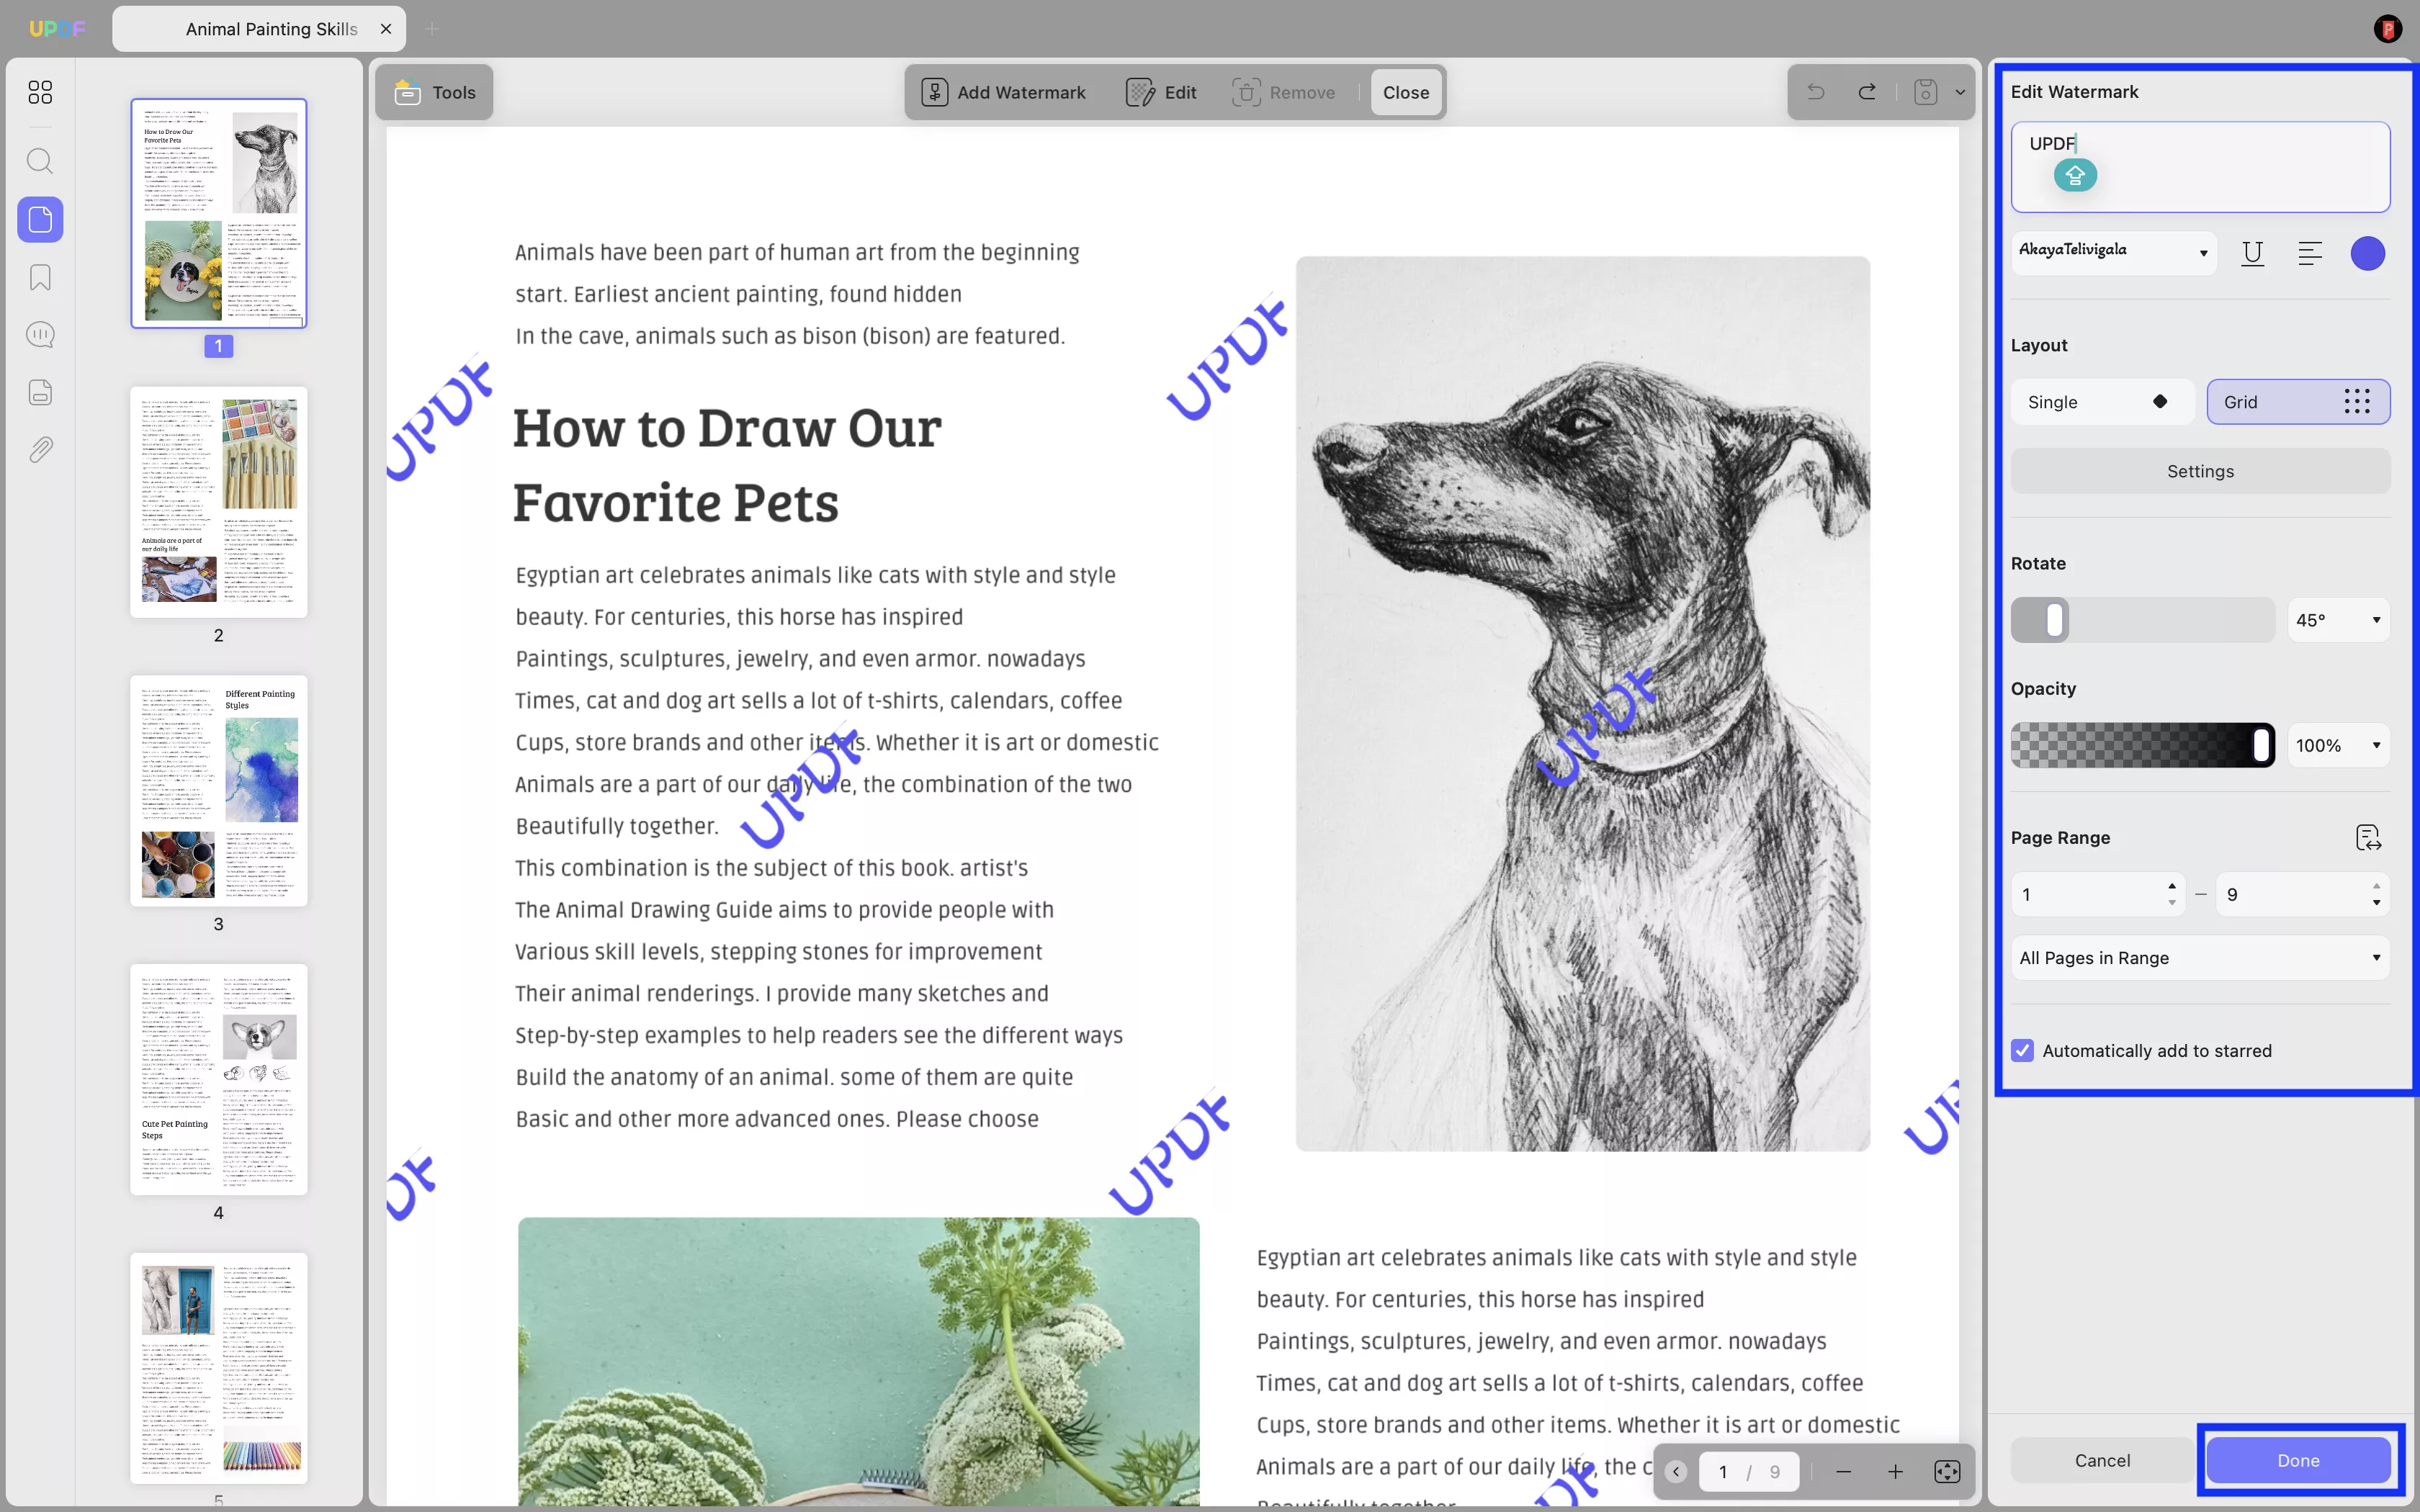Expand the 45° rotation dropdown

[x=2337, y=620]
